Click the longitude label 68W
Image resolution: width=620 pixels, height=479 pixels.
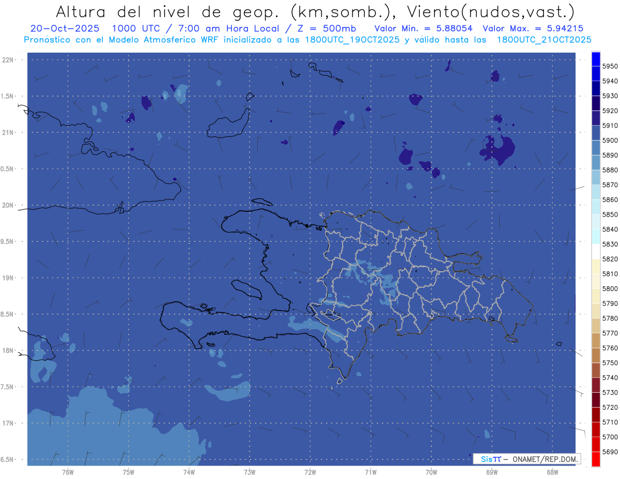tap(552, 472)
